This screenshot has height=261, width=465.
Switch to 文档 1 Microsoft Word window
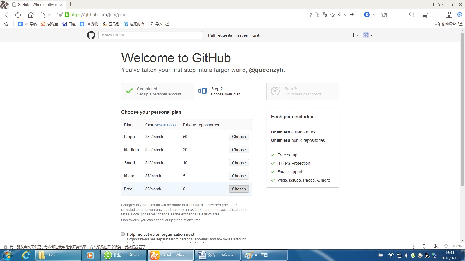[217, 255]
